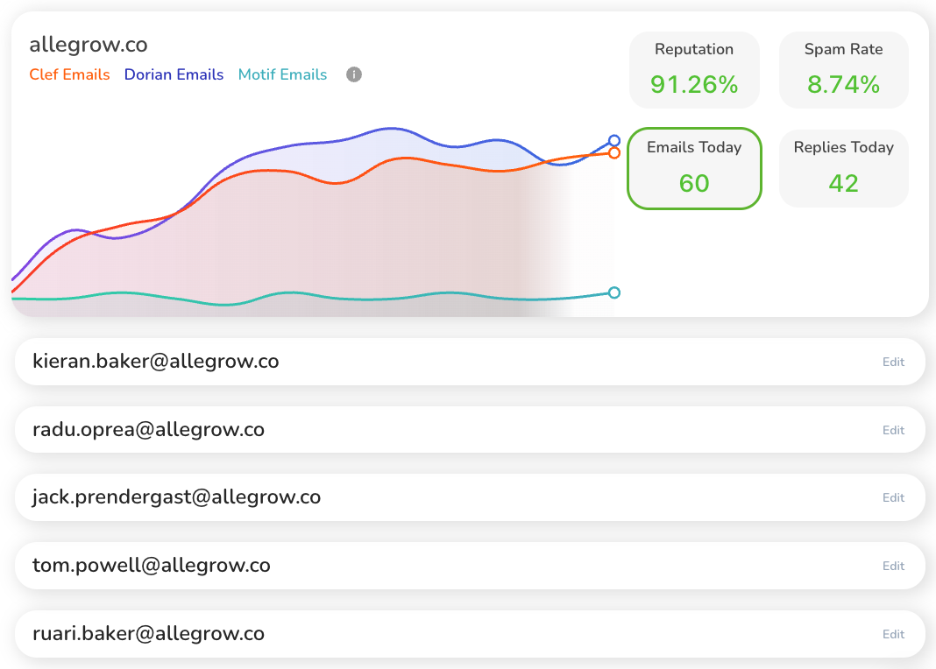Click the info icon beside Motif Emails
Screen dimensions: 936x669
click(x=354, y=74)
